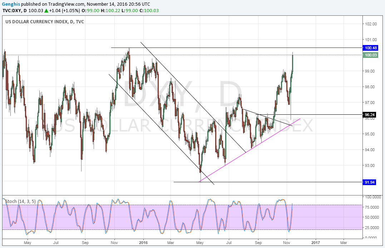385x248 pixels.
Task: Click the L:99.00 low value
Action: pos(130,11)
